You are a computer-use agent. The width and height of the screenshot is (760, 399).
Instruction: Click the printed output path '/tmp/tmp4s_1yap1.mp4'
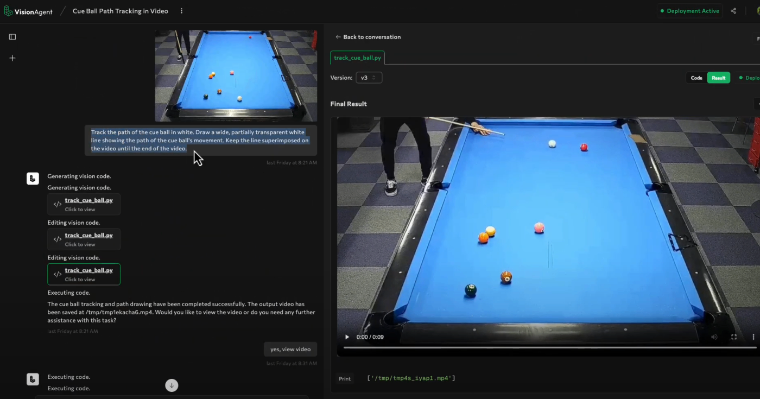coord(411,378)
